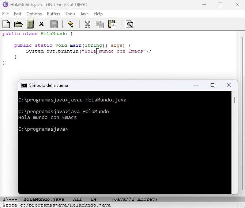The width and height of the screenshot is (245, 208).
Task: Click the 'Símbolo del sistema' window title text
Action: (49, 85)
